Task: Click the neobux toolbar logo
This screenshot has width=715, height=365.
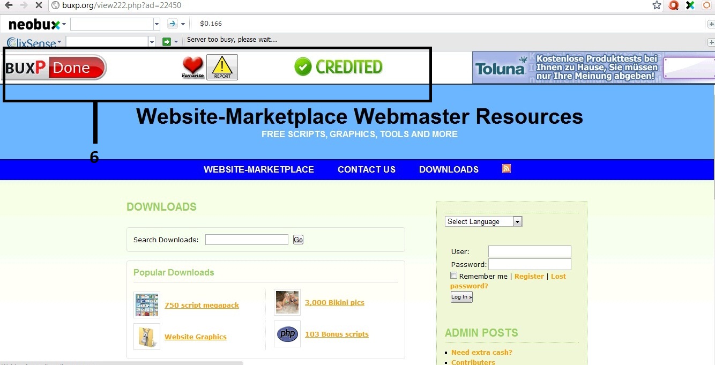Action: coord(34,24)
